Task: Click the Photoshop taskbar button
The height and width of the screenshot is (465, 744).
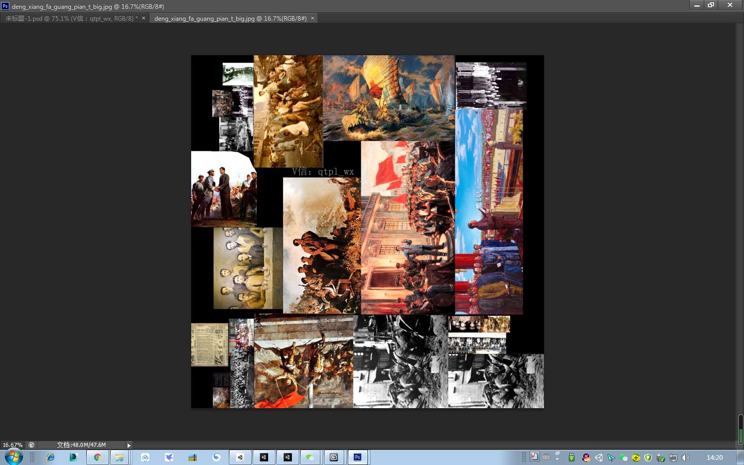Action: (x=358, y=457)
